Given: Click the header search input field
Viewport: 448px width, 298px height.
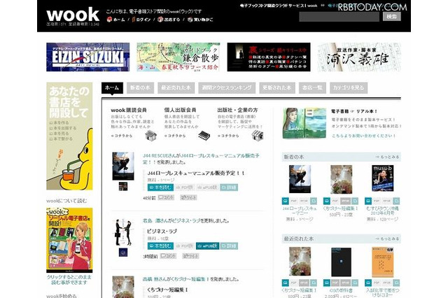Looking at the screenshot, I should [x=339, y=17].
